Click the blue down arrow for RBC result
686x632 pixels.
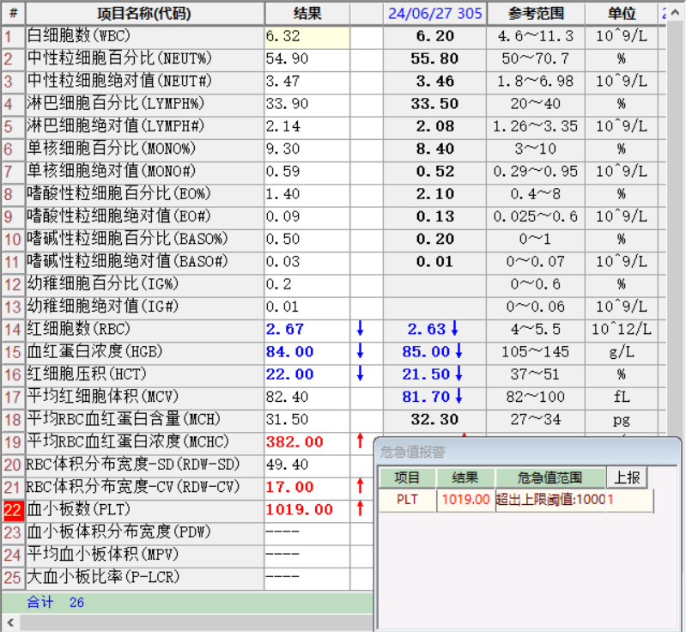coord(361,329)
